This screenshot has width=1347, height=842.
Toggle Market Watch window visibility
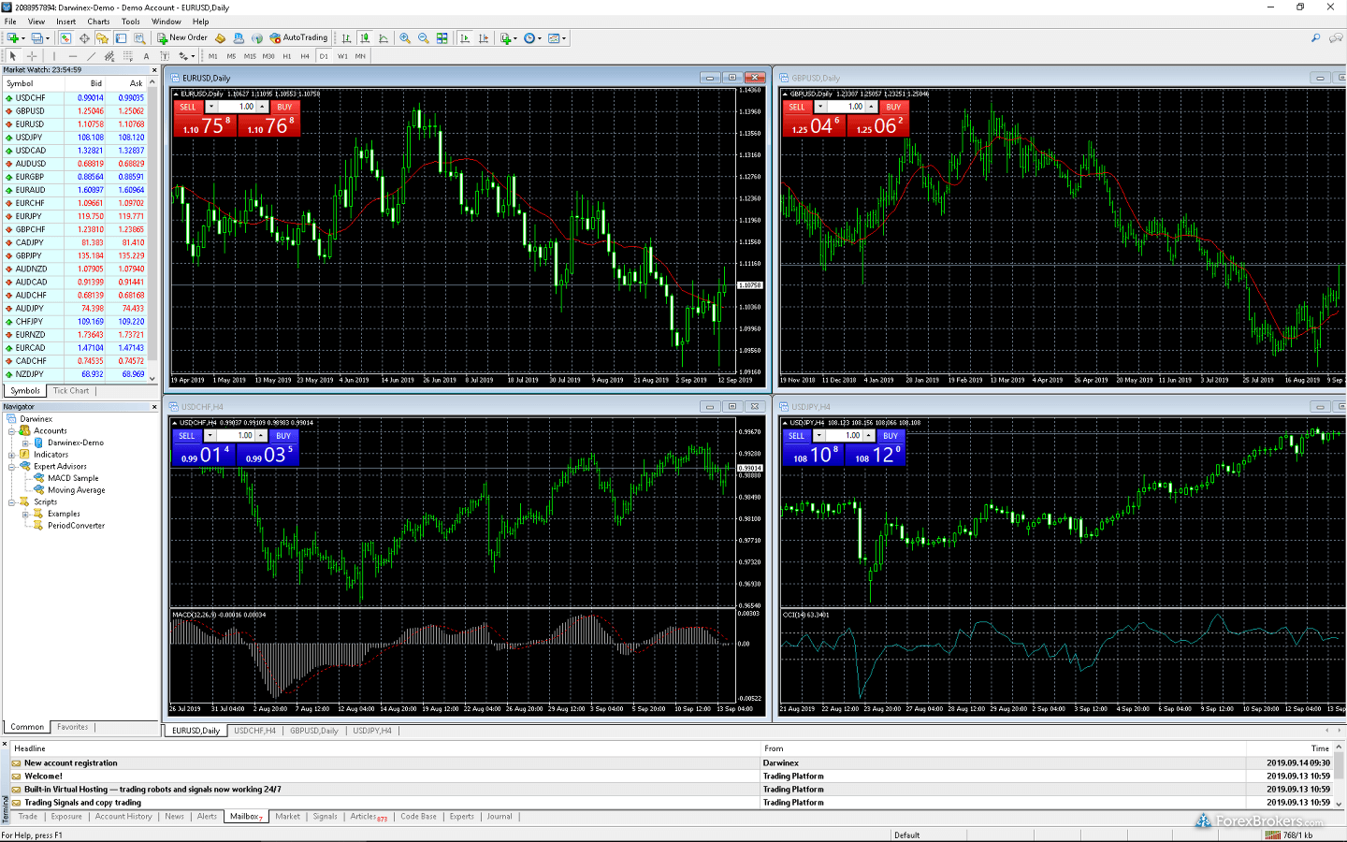pyautogui.click(x=65, y=38)
